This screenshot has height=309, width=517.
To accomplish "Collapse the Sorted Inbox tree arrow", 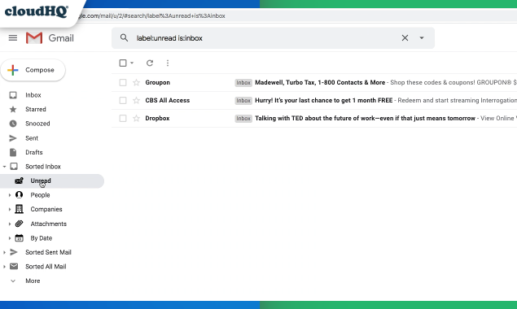I will [x=4, y=167].
